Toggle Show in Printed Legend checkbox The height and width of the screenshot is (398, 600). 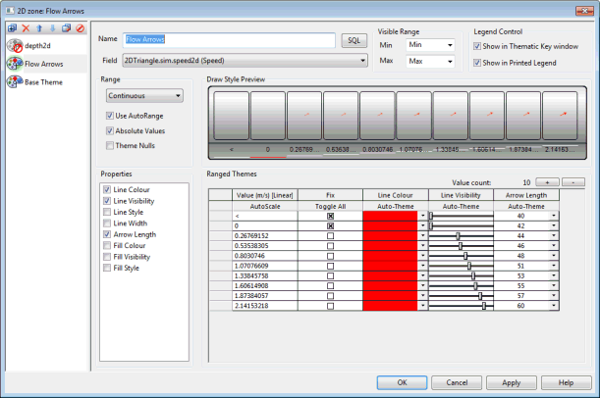pyautogui.click(x=477, y=63)
